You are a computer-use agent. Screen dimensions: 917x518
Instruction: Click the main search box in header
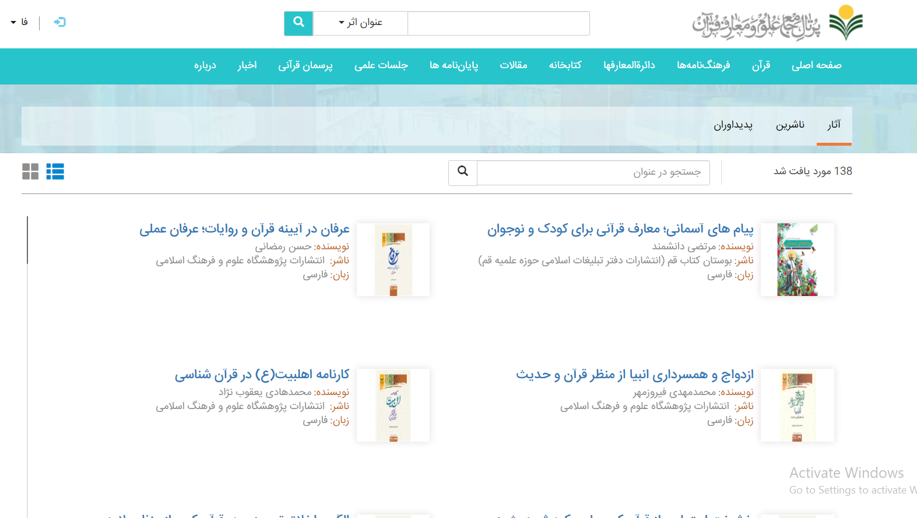click(x=498, y=23)
